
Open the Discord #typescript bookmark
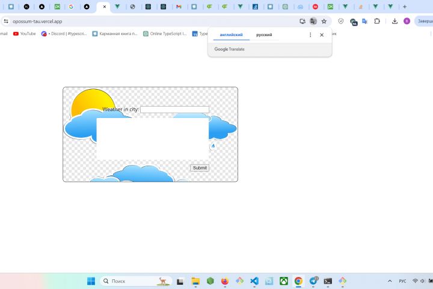[64, 34]
